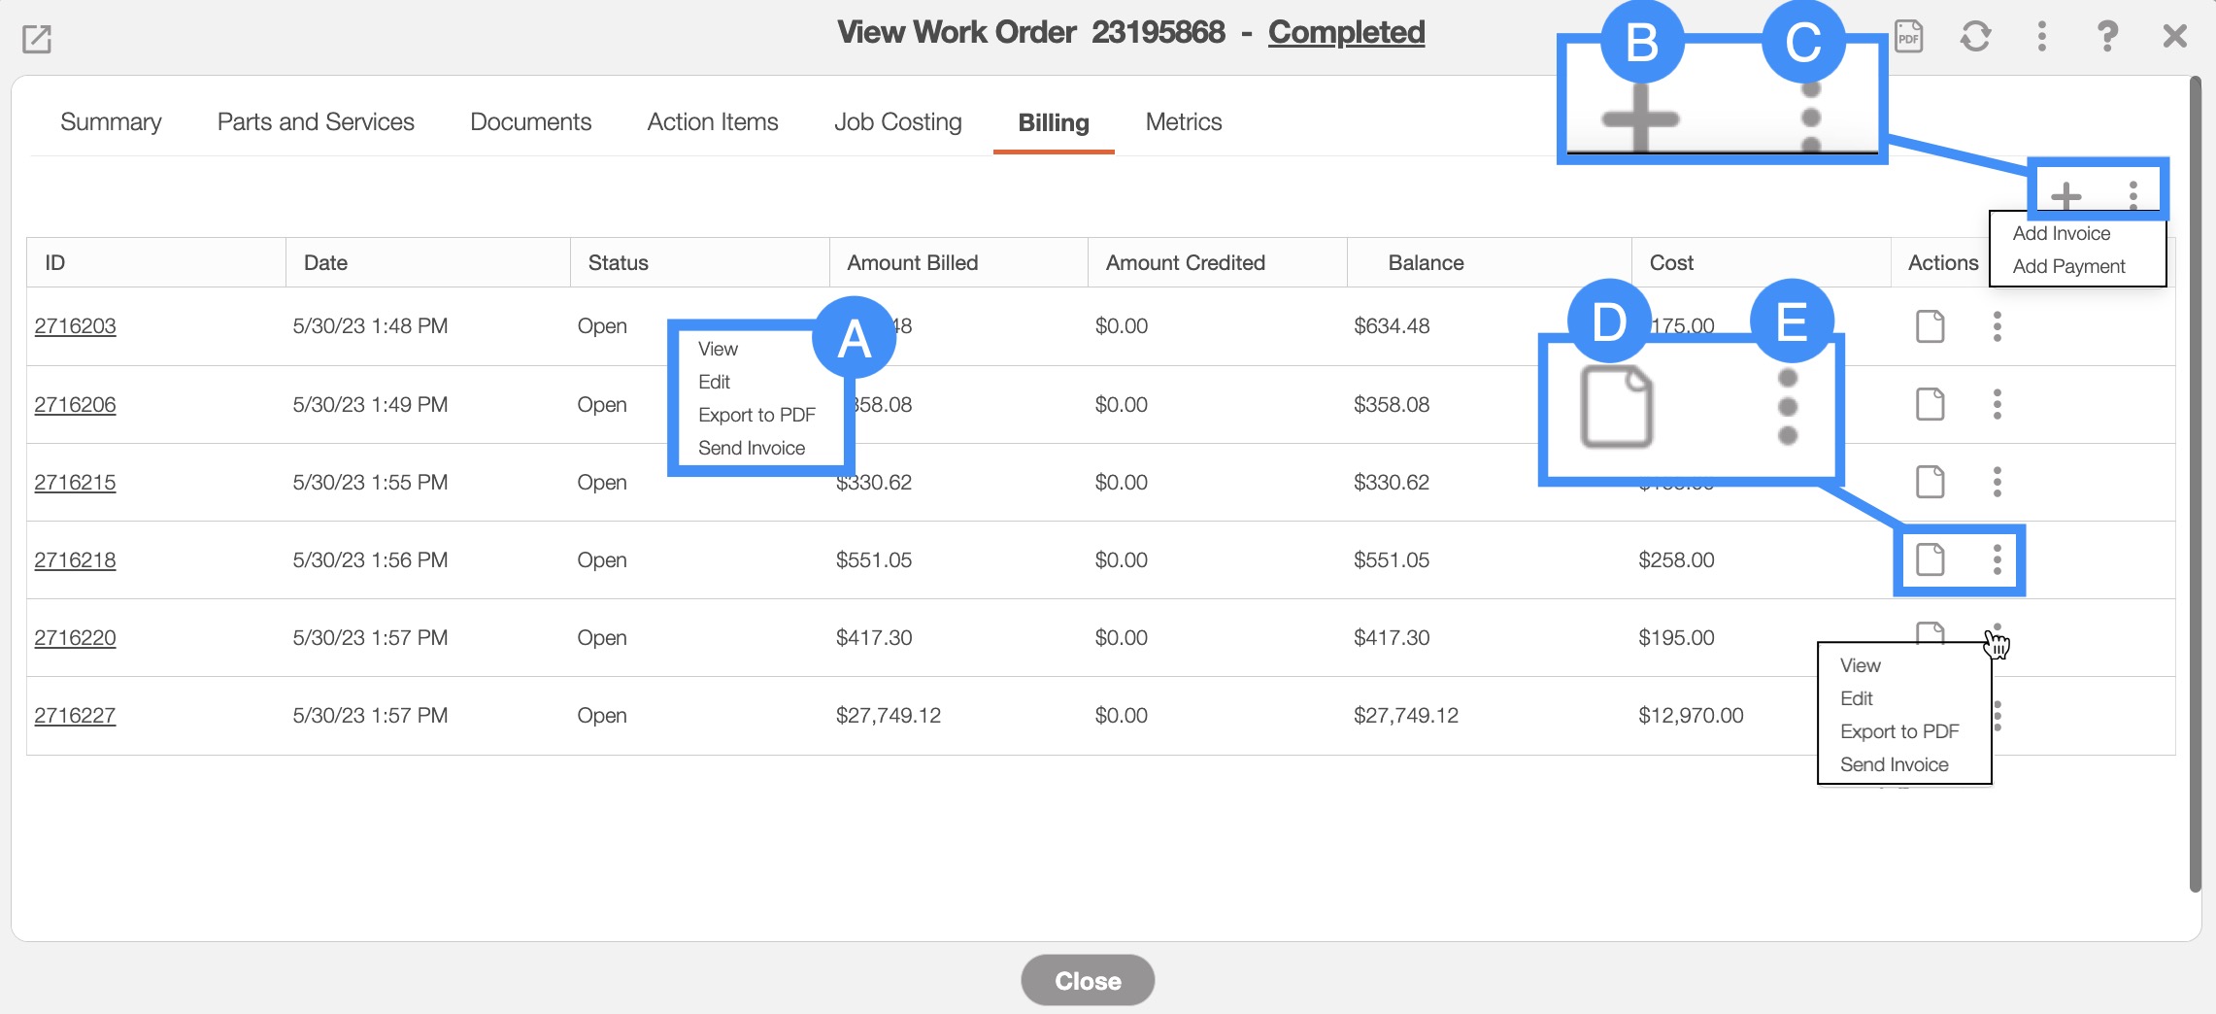Click the vertical scrollbar on right edge

click(x=2195, y=486)
